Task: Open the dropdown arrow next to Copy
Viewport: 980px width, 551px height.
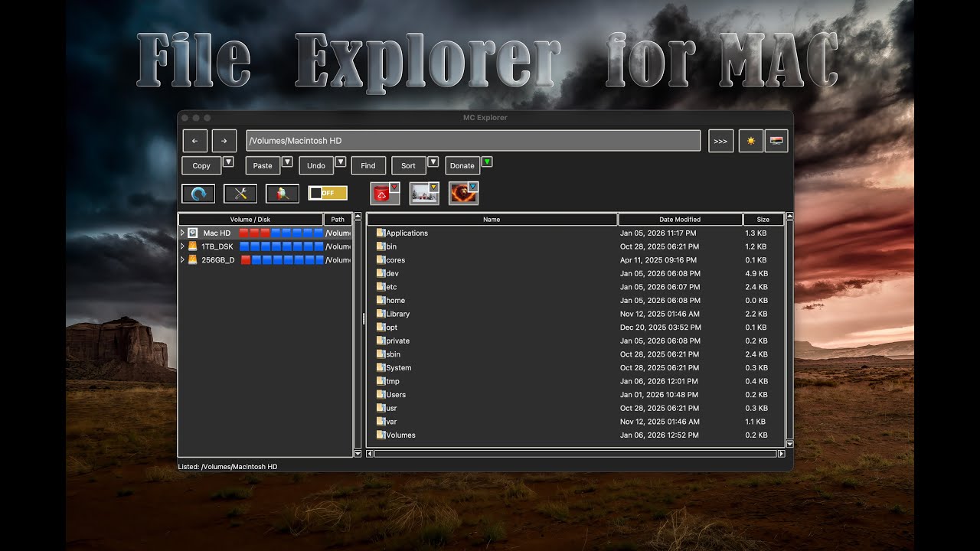Action: (228, 162)
